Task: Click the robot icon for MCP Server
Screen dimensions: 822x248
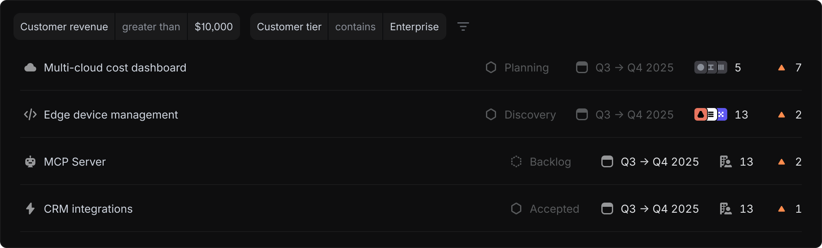Action: [30, 161]
